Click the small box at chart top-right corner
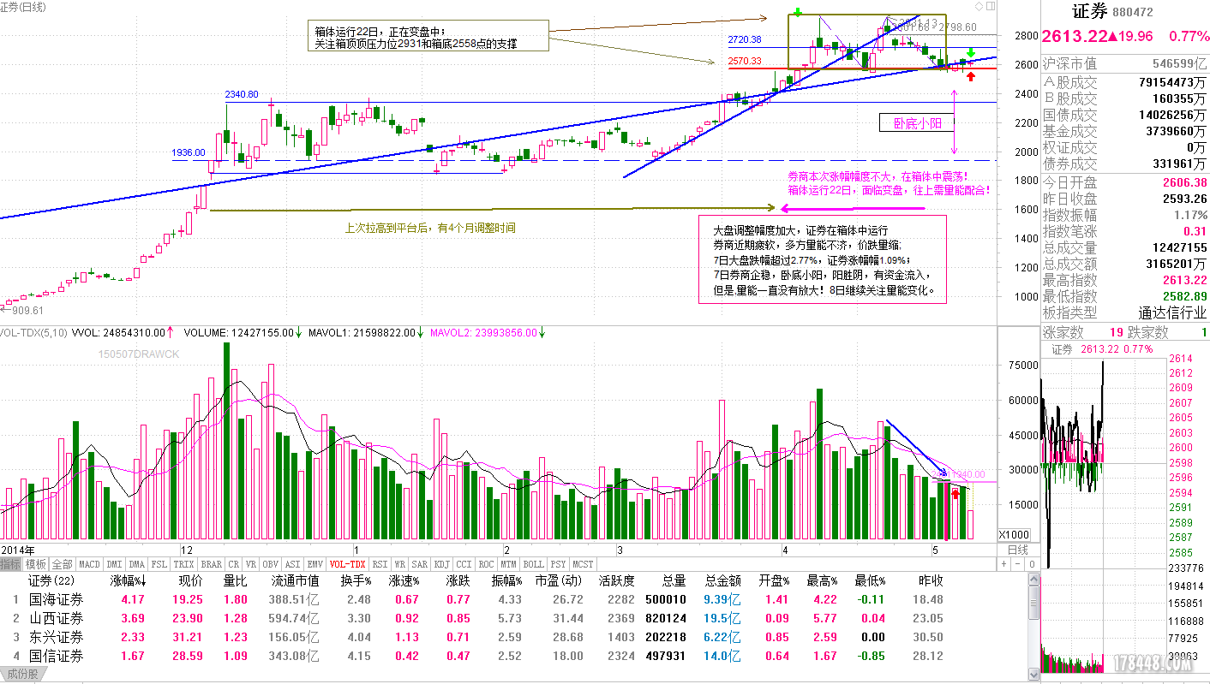This screenshot has width=1210, height=684. point(990,6)
